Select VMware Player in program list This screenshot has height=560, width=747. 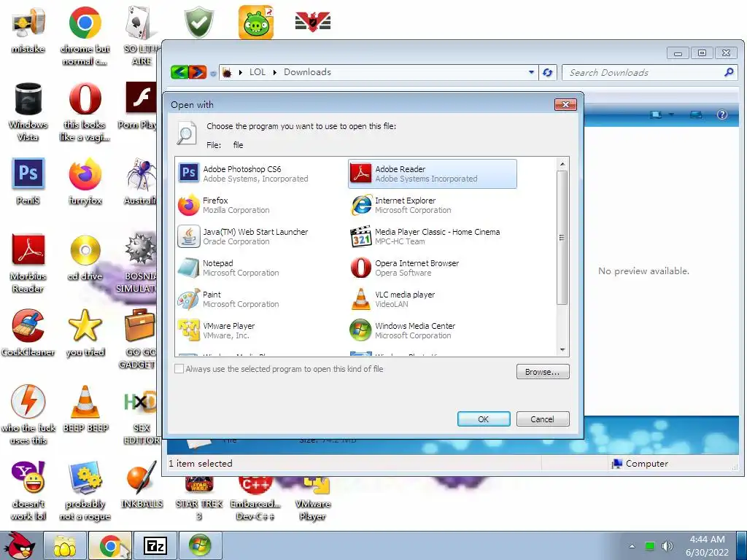tap(261, 331)
